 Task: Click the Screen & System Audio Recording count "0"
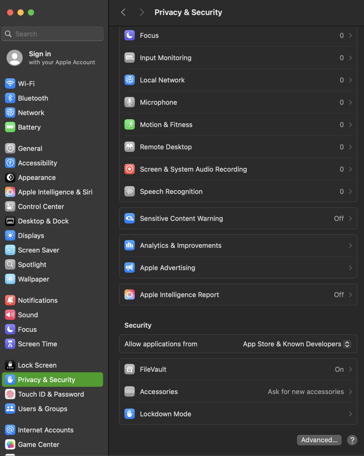point(342,169)
